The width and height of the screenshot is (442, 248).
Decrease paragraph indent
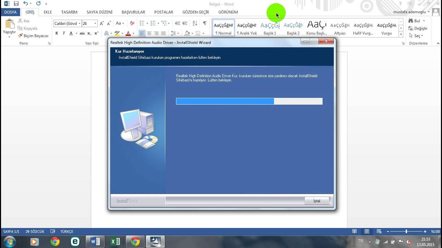[177, 23]
